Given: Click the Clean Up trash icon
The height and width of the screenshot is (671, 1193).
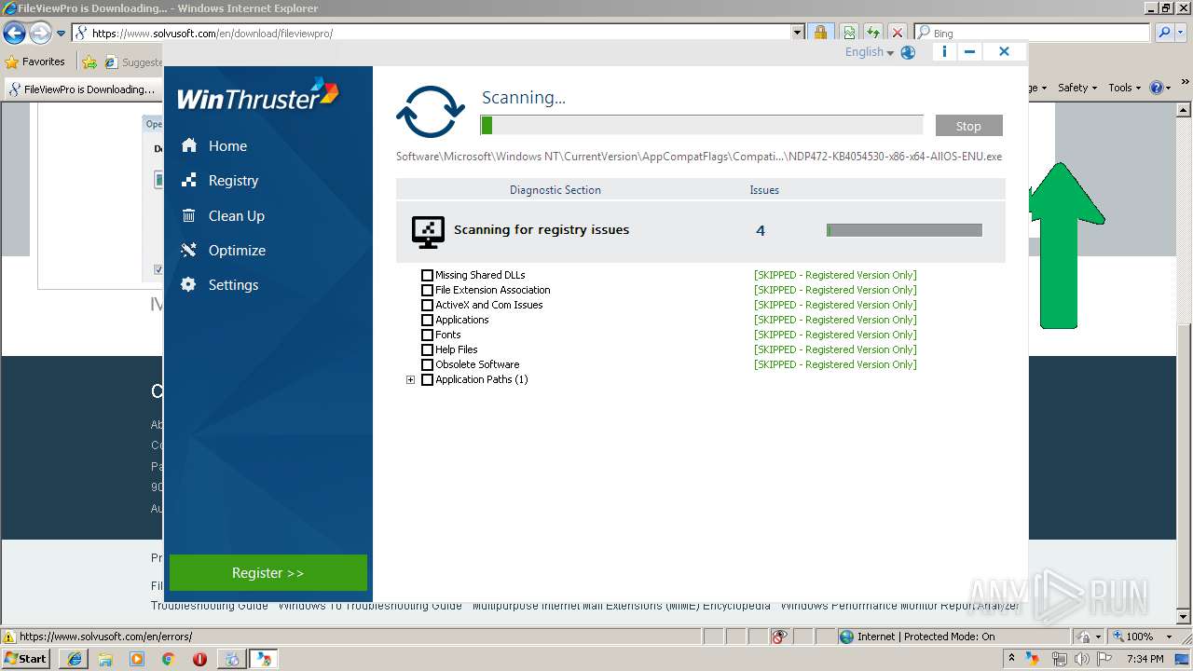Looking at the screenshot, I should point(189,215).
